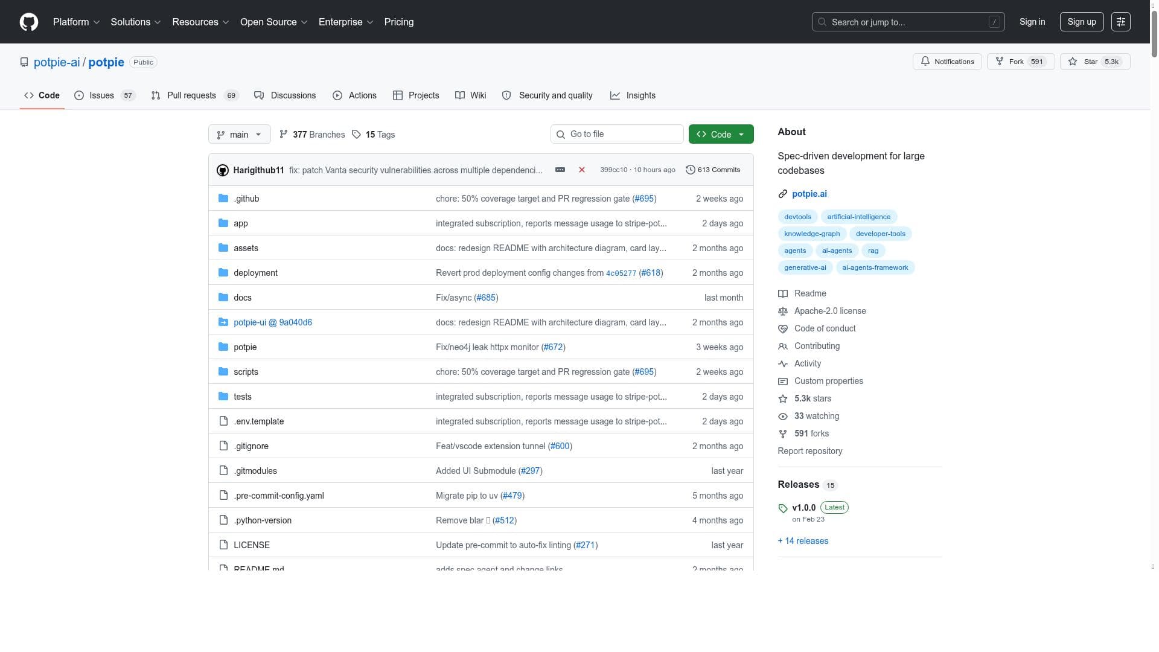The height and width of the screenshot is (652, 1159).
Task: Click the Sign up button
Action: (1081, 22)
